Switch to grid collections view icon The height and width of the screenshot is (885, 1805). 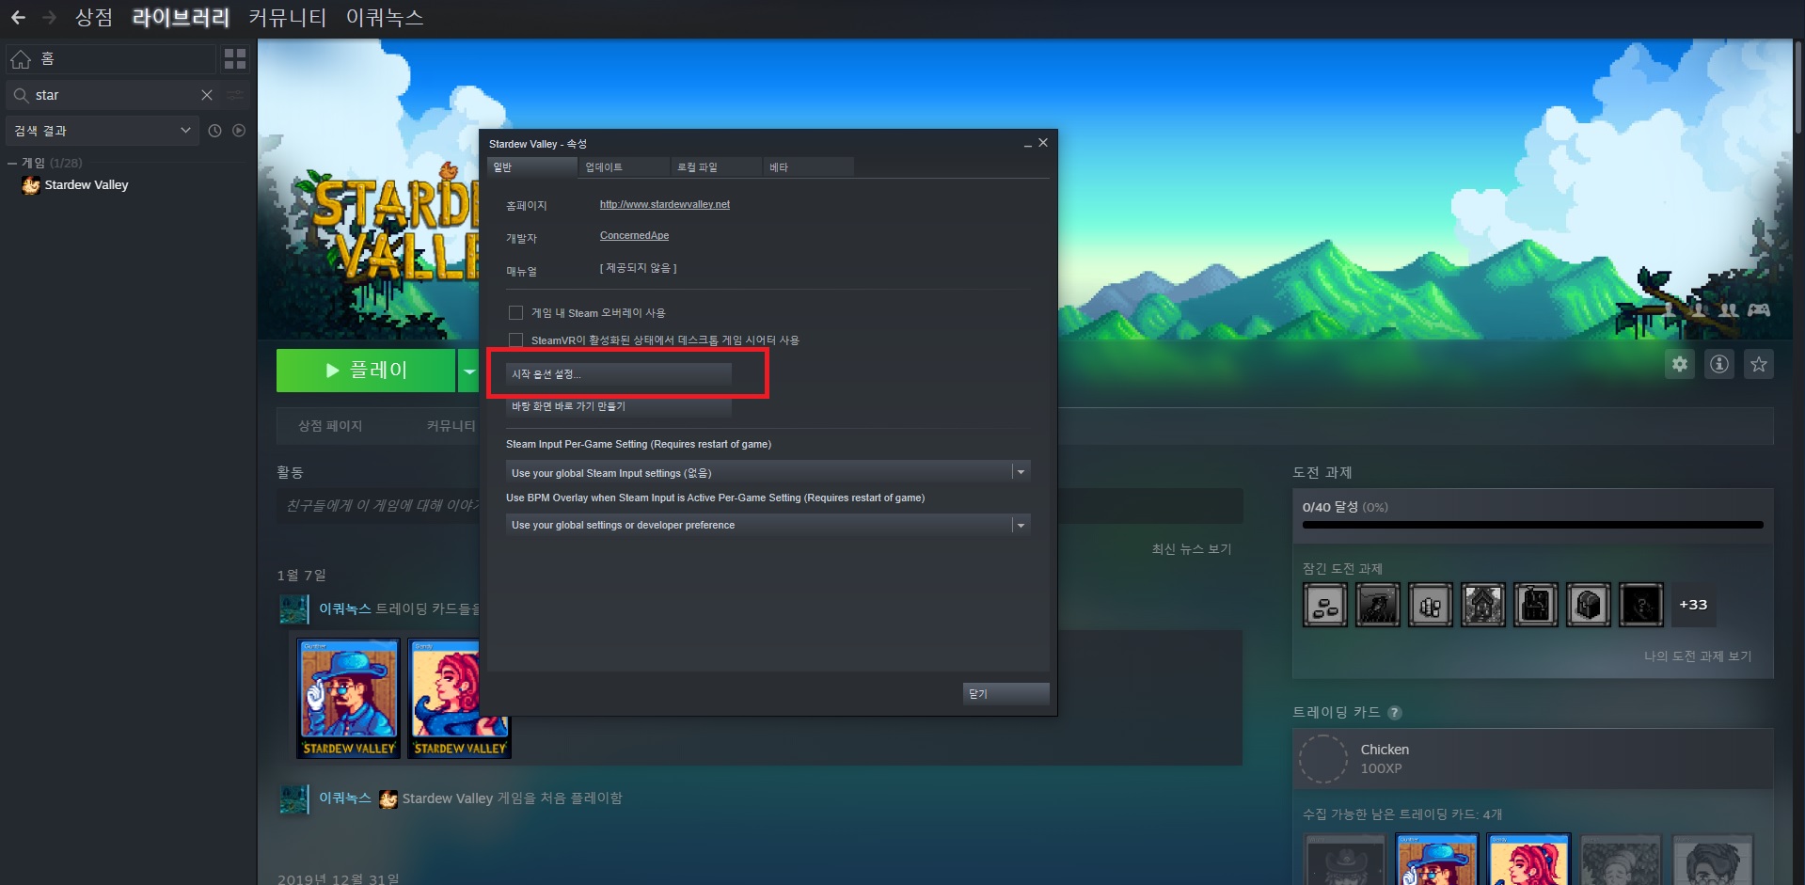(235, 59)
